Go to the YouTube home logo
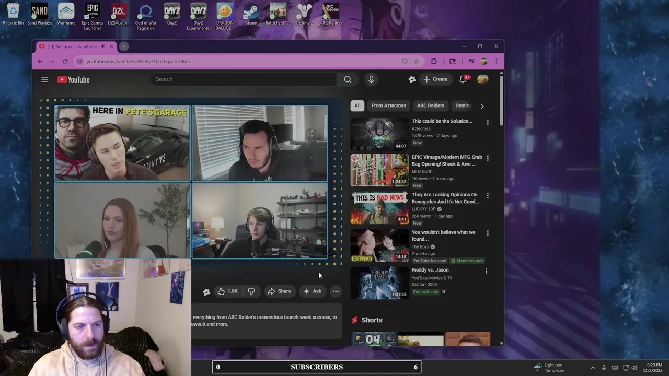This screenshot has width=669, height=376. 73,79
